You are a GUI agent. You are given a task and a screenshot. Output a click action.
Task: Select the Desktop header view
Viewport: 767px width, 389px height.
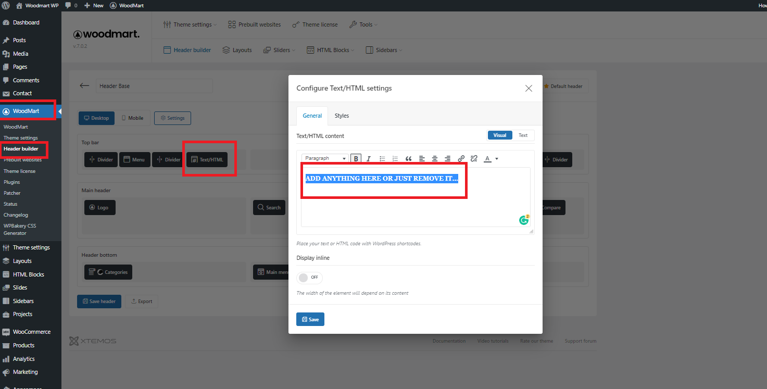tap(96, 118)
